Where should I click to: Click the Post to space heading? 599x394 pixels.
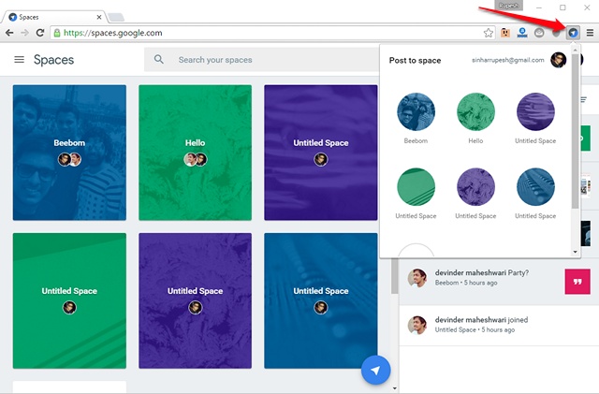pyautogui.click(x=415, y=61)
